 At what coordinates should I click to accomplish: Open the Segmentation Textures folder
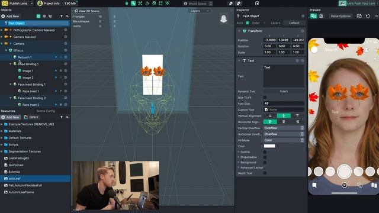click(x=25, y=151)
